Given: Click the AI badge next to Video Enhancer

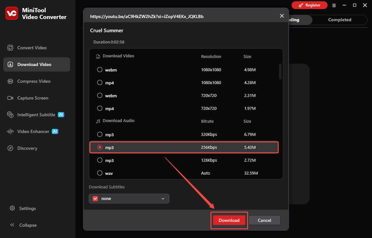Looking at the screenshot, I should pyautogui.click(x=55, y=131).
